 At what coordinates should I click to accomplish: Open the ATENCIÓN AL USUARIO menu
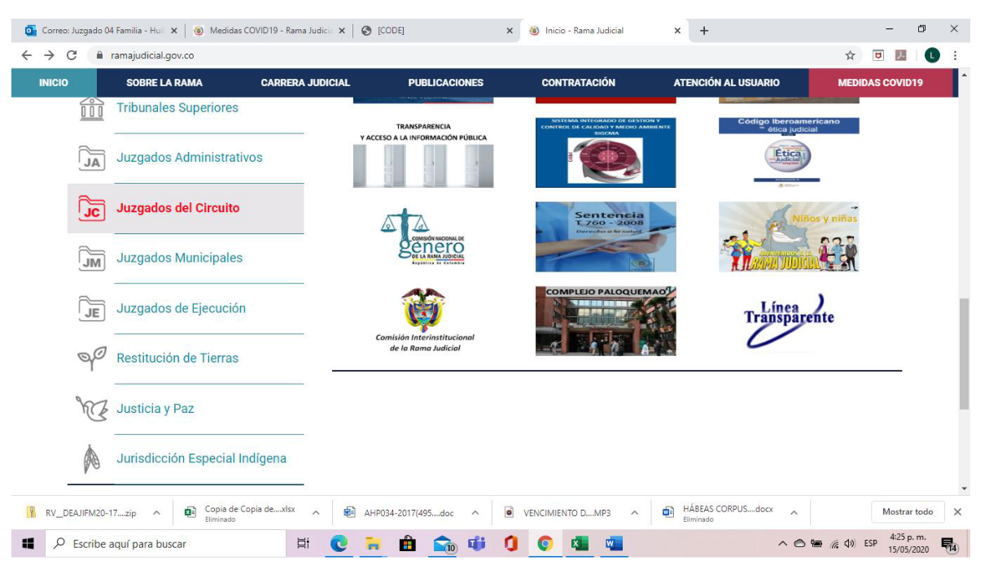tap(726, 83)
